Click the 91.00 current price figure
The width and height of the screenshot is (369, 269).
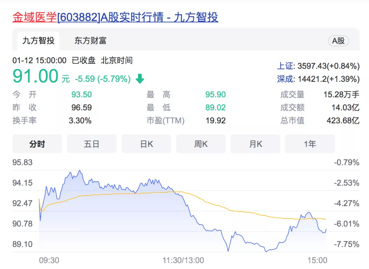point(36,76)
